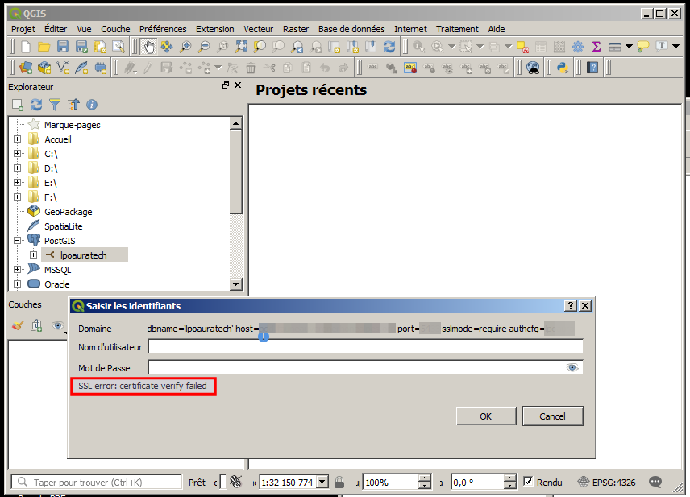Open the map scale dropdown
The height and width of the screenshot is (497, 690).
coord(322,482)
